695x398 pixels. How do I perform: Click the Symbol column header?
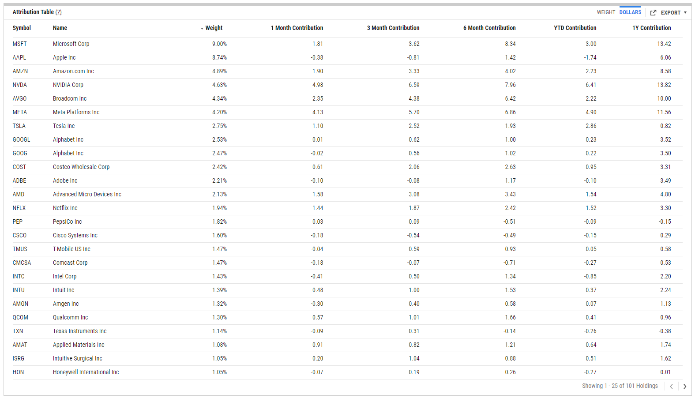click(21, 28)
